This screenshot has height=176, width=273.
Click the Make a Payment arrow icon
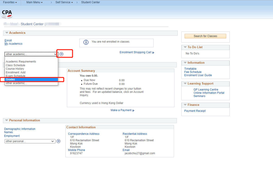tap(133, 111)
